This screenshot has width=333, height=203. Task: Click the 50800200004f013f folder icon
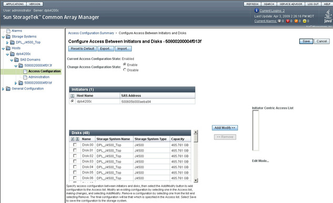pyautogui.click(x=21, y=65)
